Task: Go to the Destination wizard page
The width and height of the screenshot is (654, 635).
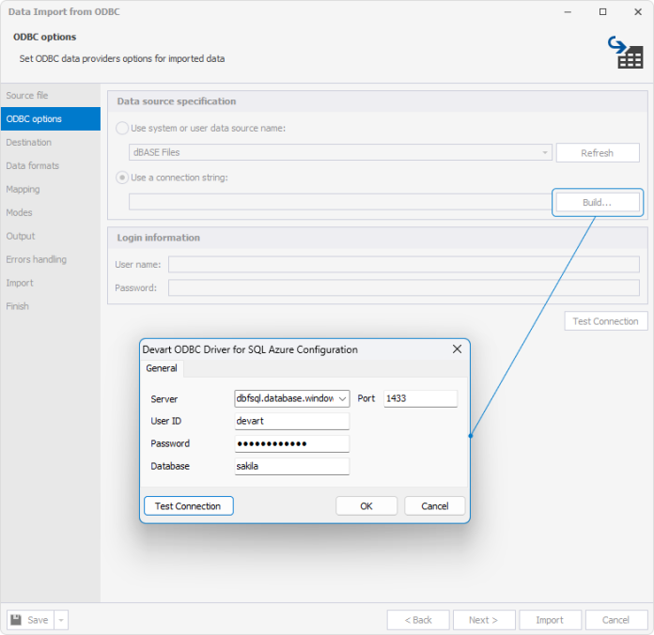Action: pos(29,142)
